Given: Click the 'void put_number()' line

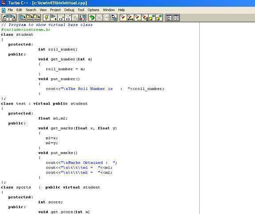Looking at the screenshot, I should point(59,79).
